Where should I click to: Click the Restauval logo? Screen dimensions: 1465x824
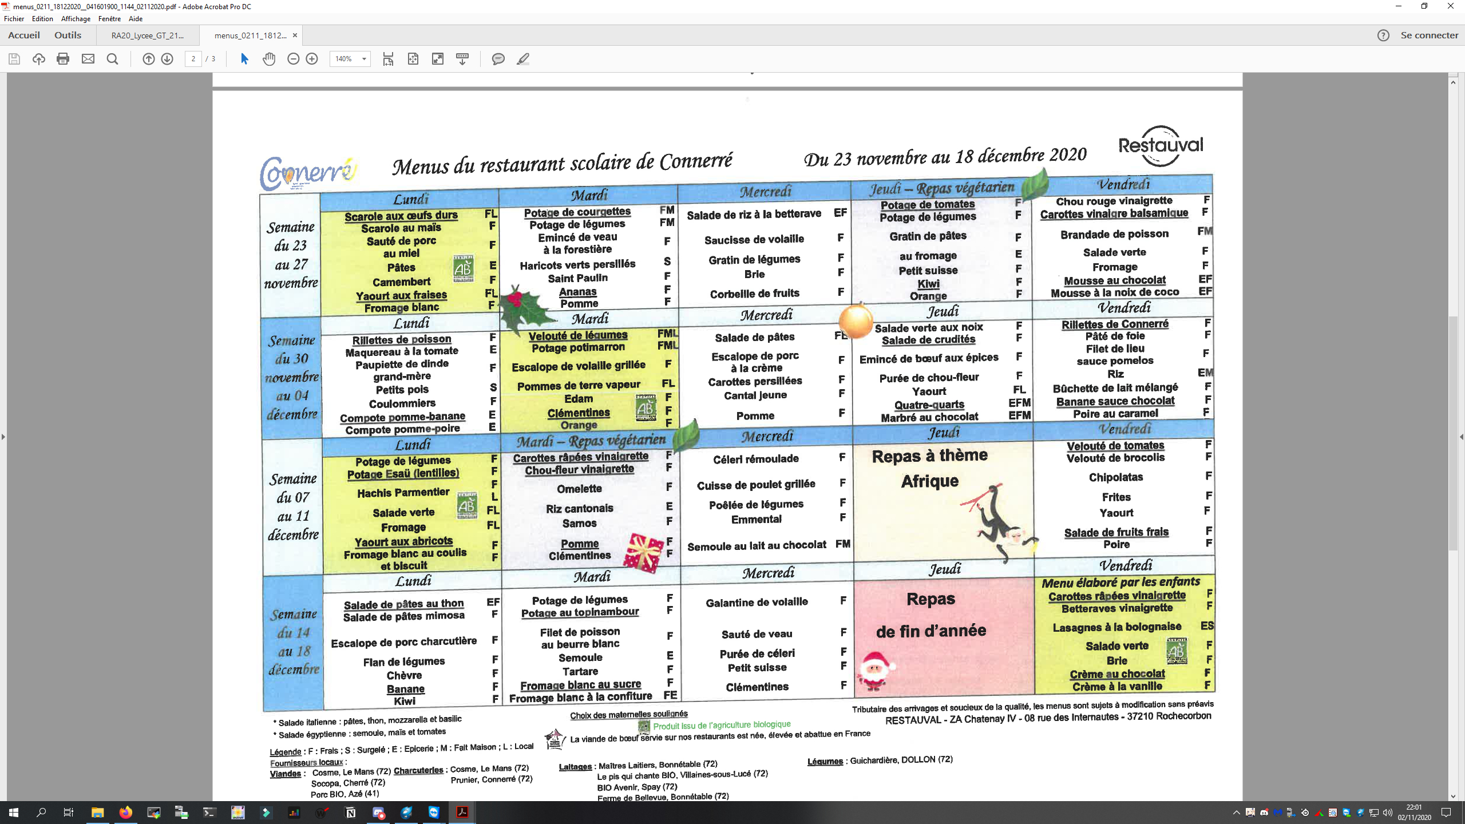coord(1161,145)
